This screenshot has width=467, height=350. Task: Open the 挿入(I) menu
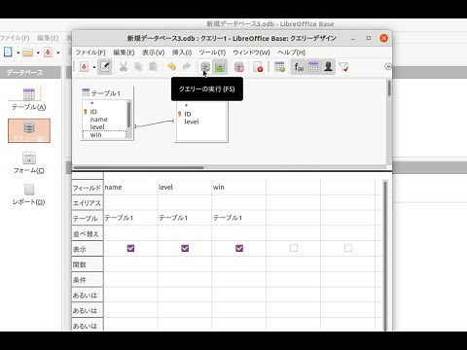pos(182,52)
